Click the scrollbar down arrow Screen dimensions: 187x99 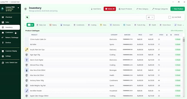pos(184,96)
